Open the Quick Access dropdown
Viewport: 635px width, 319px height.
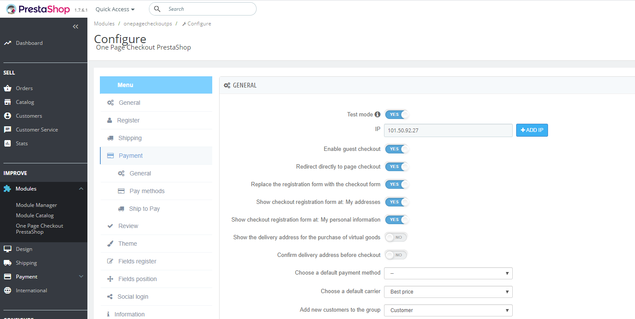(x=115, y=9)
